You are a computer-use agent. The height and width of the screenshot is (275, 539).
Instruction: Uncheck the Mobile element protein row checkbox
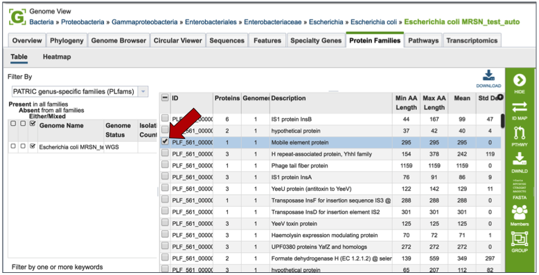tap(165, 141)
